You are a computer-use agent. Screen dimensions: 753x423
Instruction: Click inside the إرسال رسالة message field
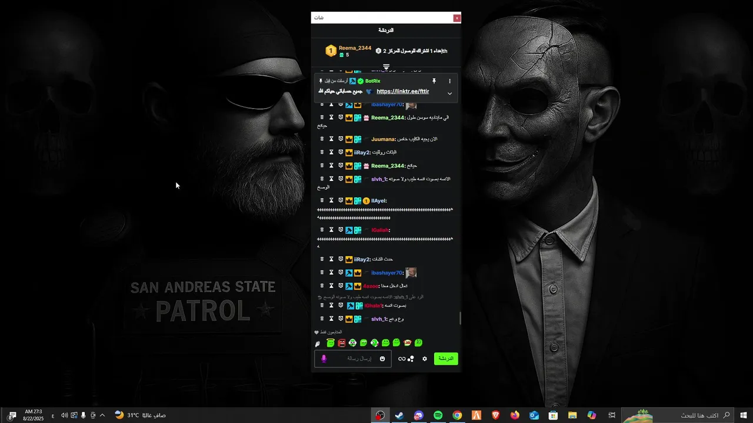pyautogui.click(x=353, y=358)
